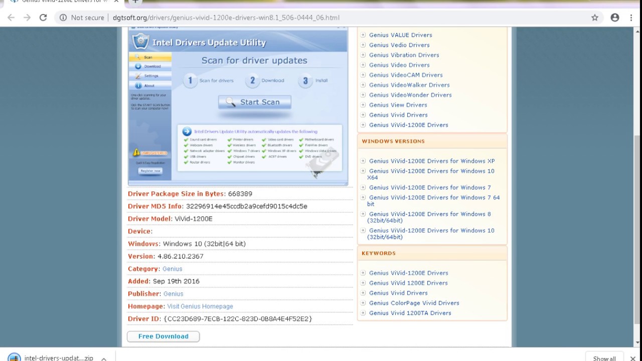Screen dimensions: 642x361
Task: Select the version number 4.86.210.2367
Action: point(181,256)
